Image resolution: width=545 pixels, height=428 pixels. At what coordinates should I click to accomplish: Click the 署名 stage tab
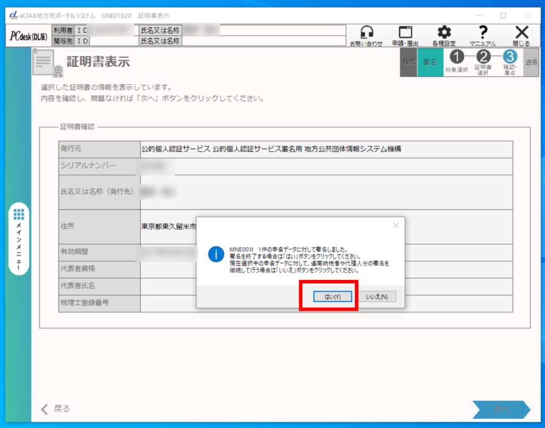430,62
